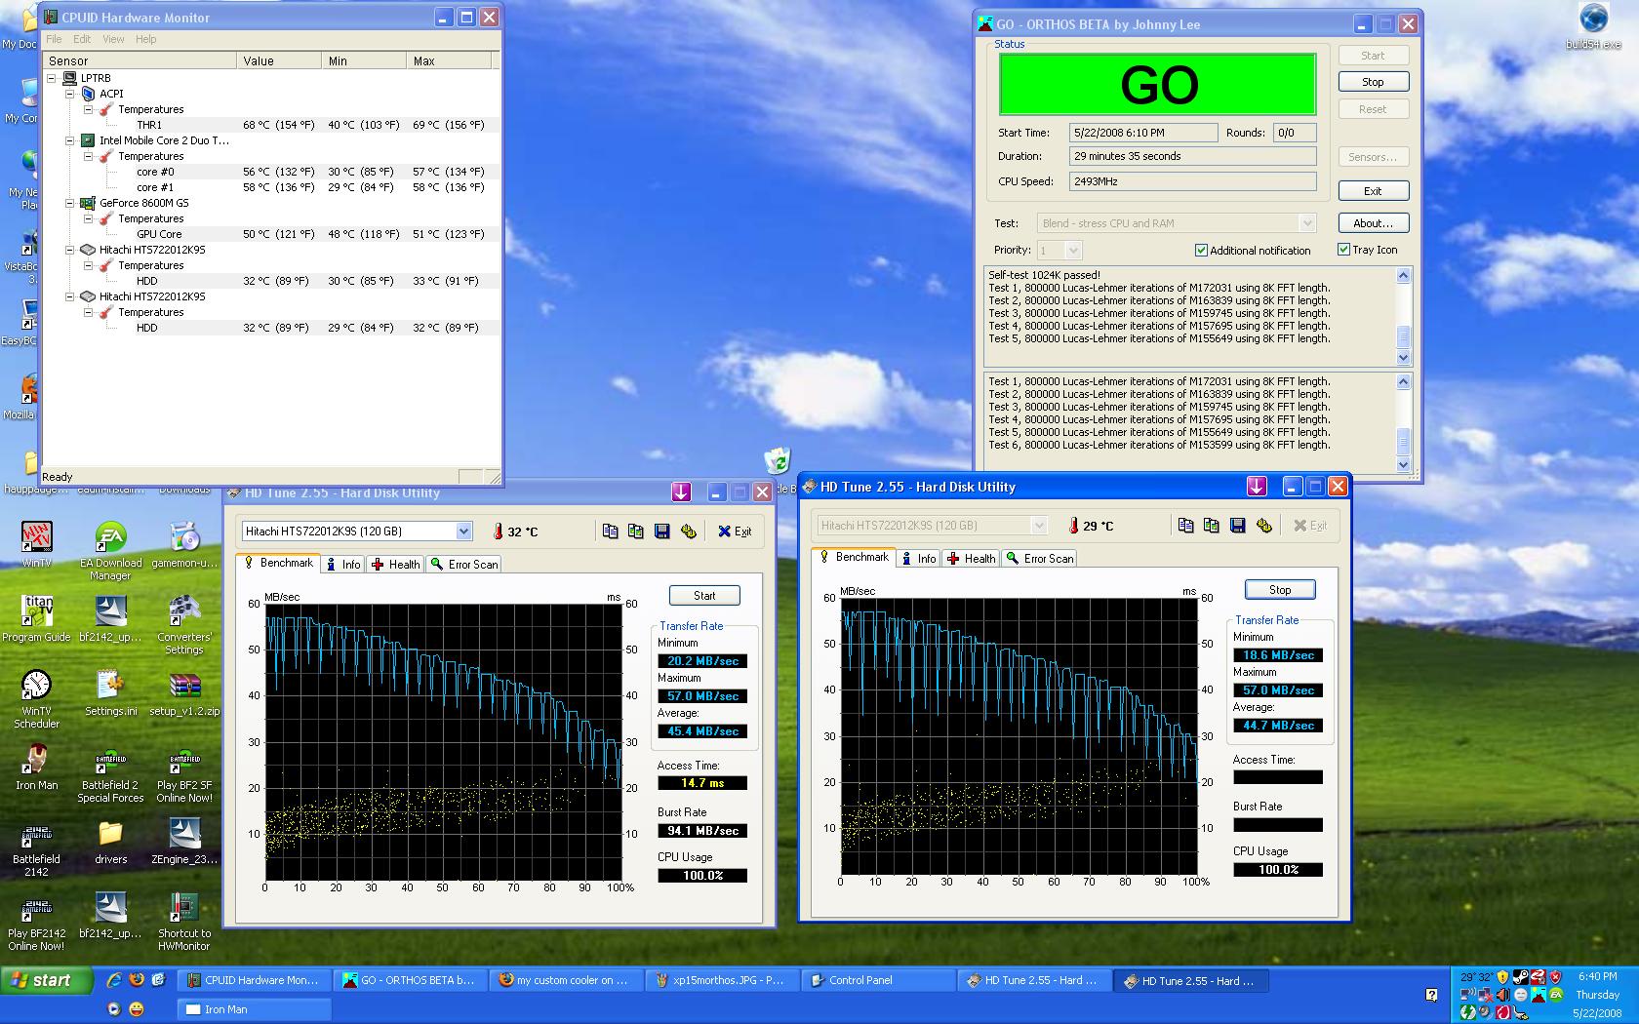This screenshot has height=1024, width=1639.
Task: Switch to Error Scan tab in right HD Tune
Action: click(1040, 559)
